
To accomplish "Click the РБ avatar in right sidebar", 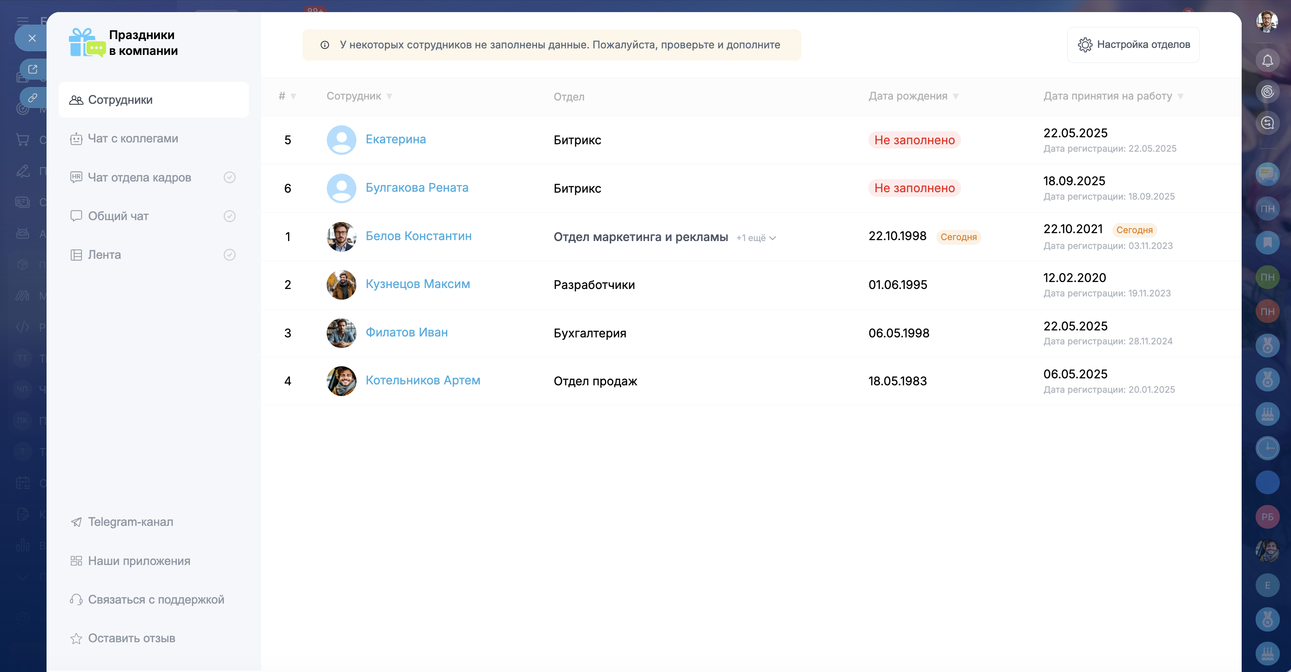I will click(1267, 517).
